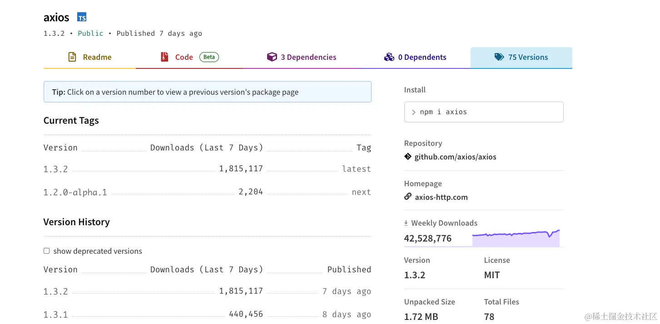
Task: Open the 0 Dependents tab
Action: pos(415,58)
